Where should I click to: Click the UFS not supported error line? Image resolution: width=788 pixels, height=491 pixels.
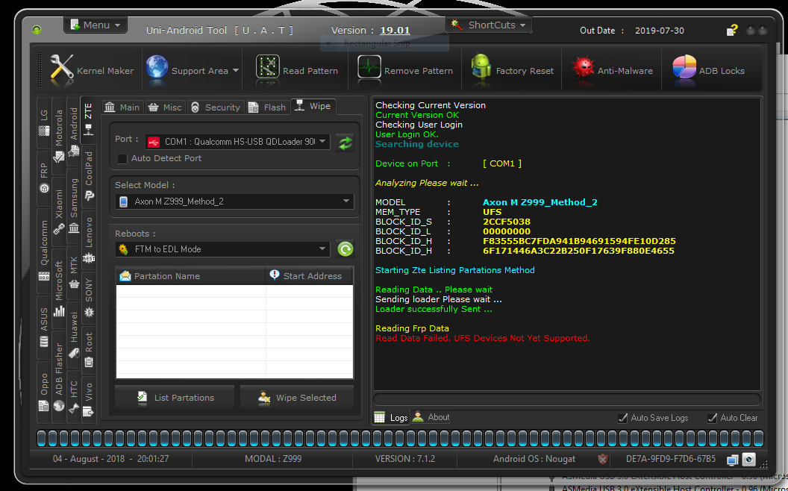pyautogui.click(x=483, y=338)
